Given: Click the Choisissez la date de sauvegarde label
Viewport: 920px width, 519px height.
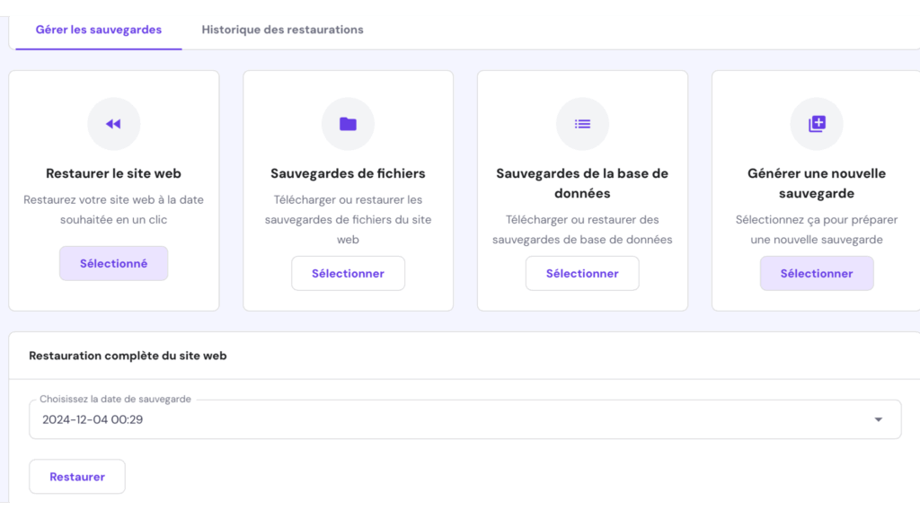Looking at the screenshot, I should click(x=115, y=399).
